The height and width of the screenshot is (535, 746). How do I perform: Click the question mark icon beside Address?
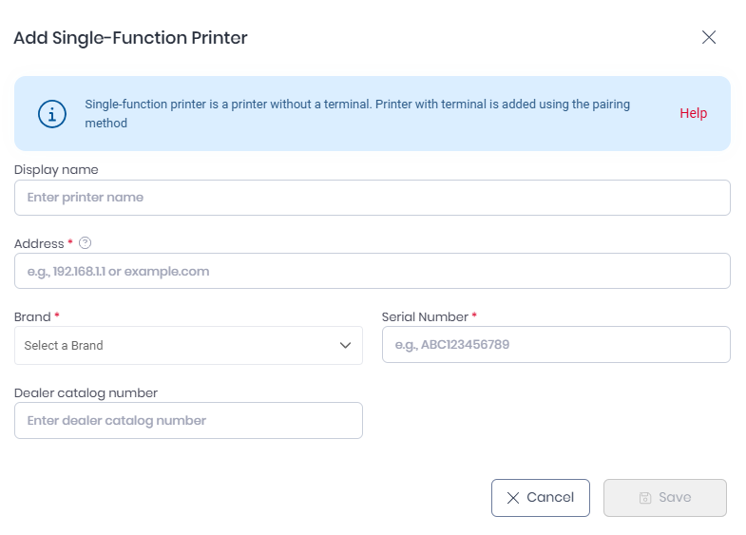click(85, 243)
